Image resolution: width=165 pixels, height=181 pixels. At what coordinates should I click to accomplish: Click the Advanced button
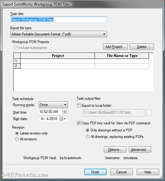140,149
